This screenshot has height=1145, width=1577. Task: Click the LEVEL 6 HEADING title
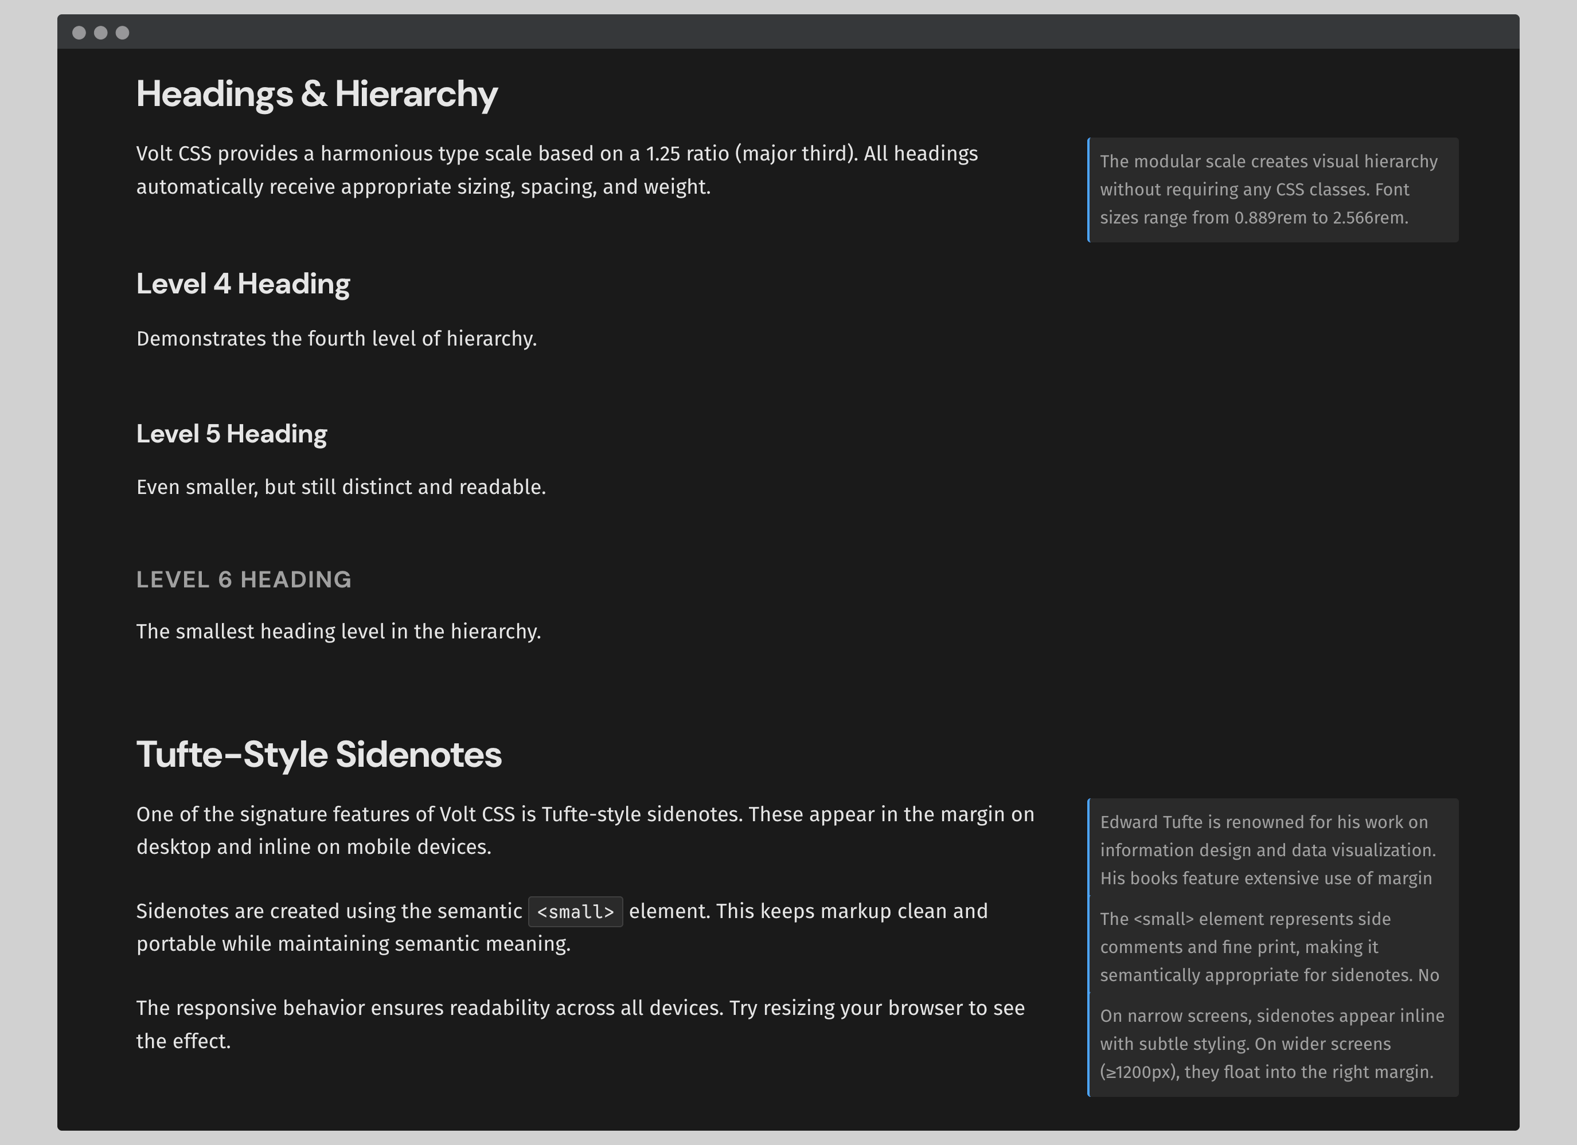point(244,579)
